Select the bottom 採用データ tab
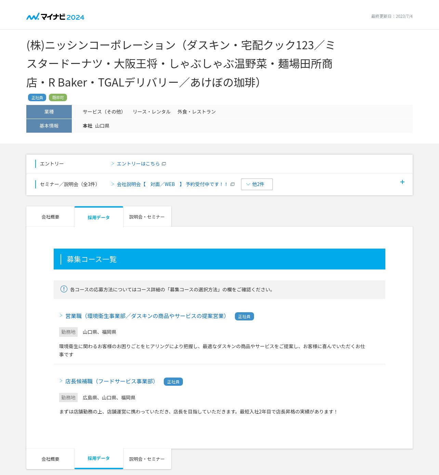This screenshot has height=475, width=439. point(99,459)
